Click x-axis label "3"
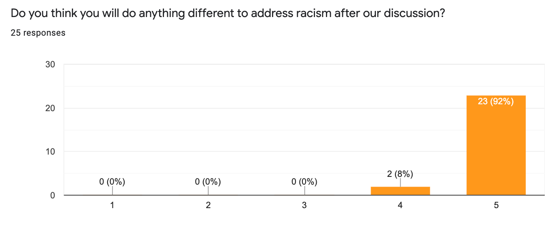548x228 pixels. [304, 206]
